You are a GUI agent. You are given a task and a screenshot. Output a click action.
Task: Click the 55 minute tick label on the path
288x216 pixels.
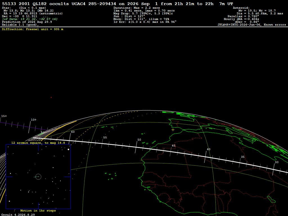click(x=105, y=137)
